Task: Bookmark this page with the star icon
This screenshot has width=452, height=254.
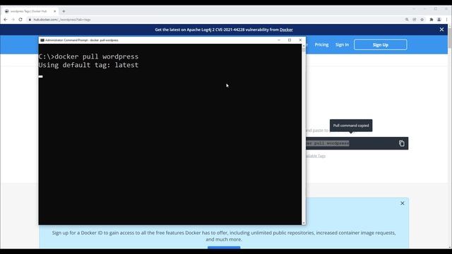Action: tap(422, 20)
